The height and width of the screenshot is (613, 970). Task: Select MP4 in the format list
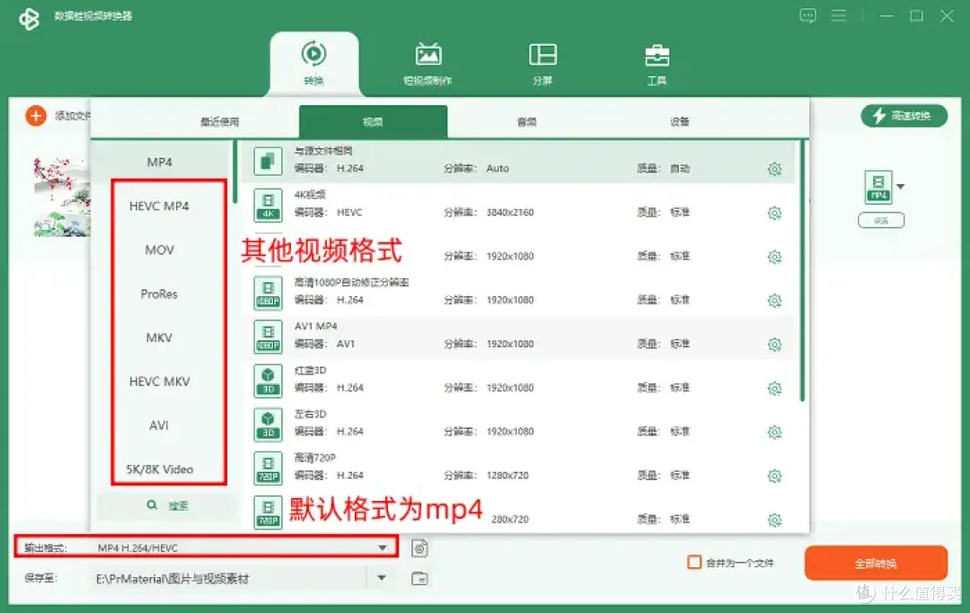(x=160, y=162)
